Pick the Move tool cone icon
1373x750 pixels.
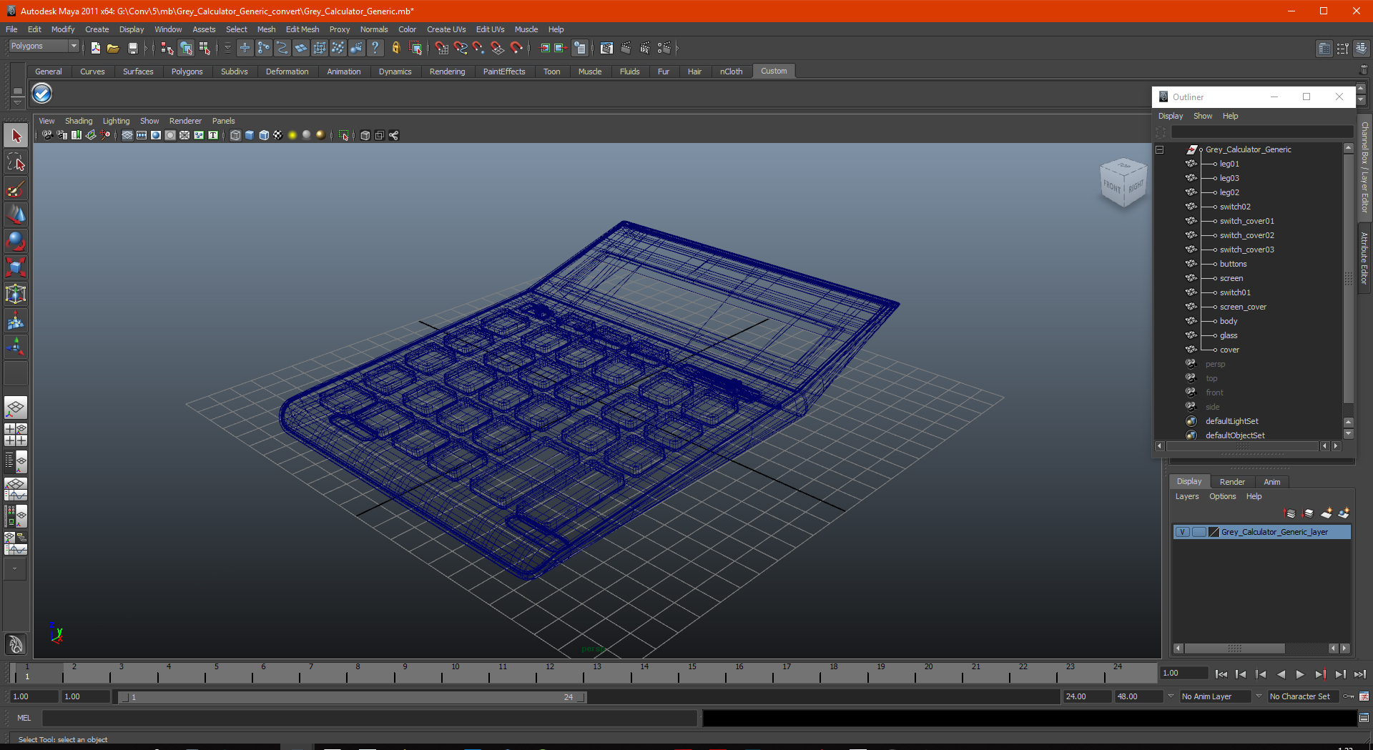(x=16, y=215)
